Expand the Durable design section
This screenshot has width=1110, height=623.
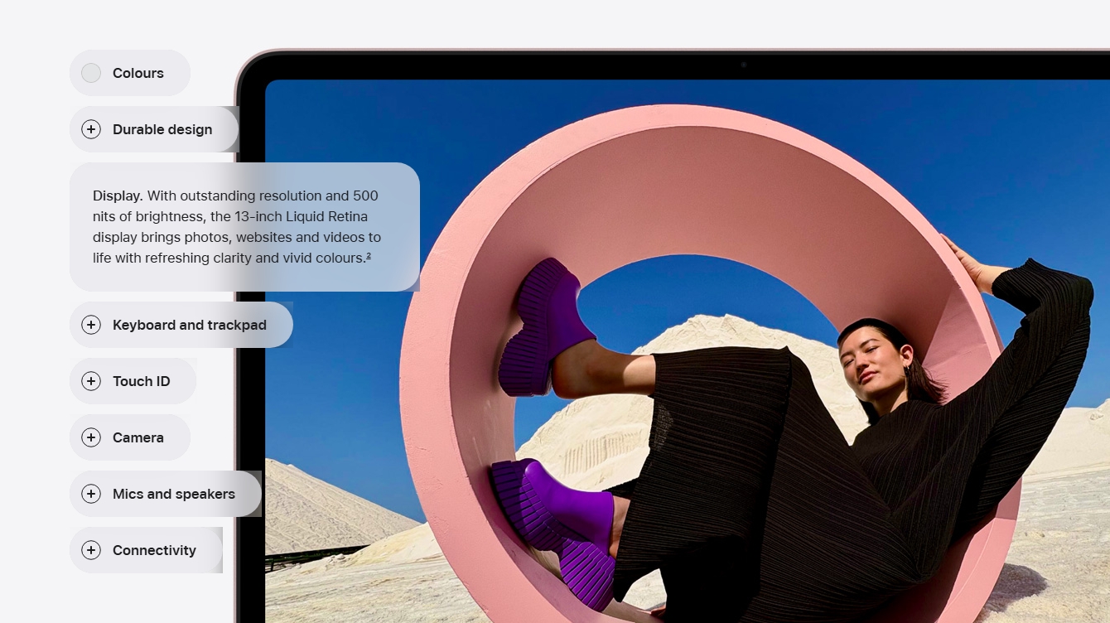154,129
